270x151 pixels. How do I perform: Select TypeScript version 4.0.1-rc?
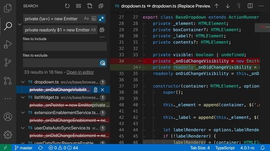coord(247,148)
